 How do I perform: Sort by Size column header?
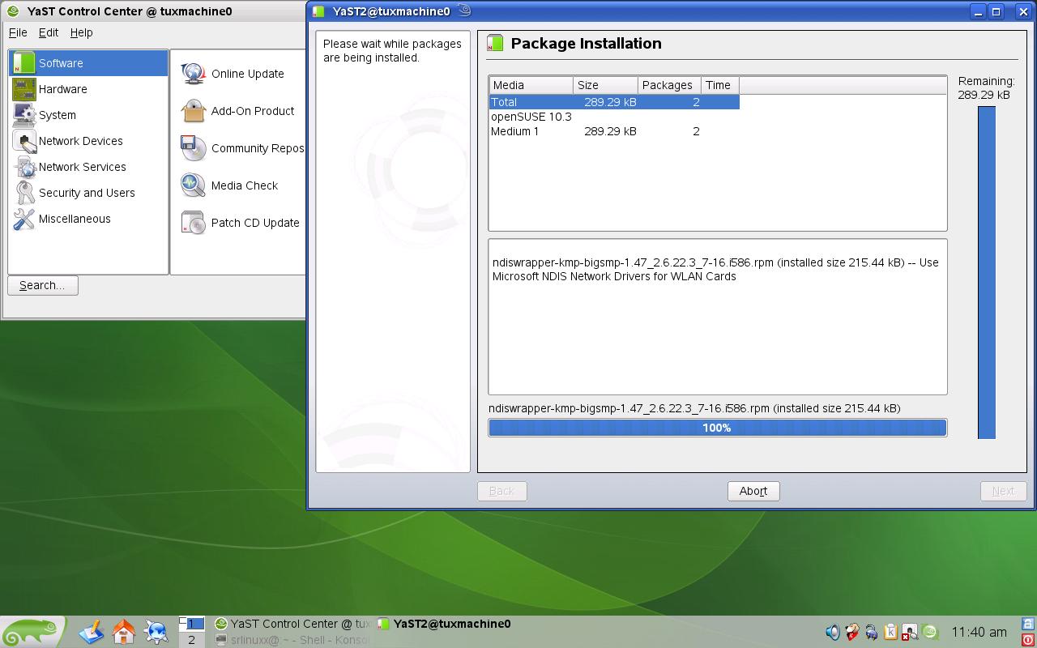tap(606, 85)
